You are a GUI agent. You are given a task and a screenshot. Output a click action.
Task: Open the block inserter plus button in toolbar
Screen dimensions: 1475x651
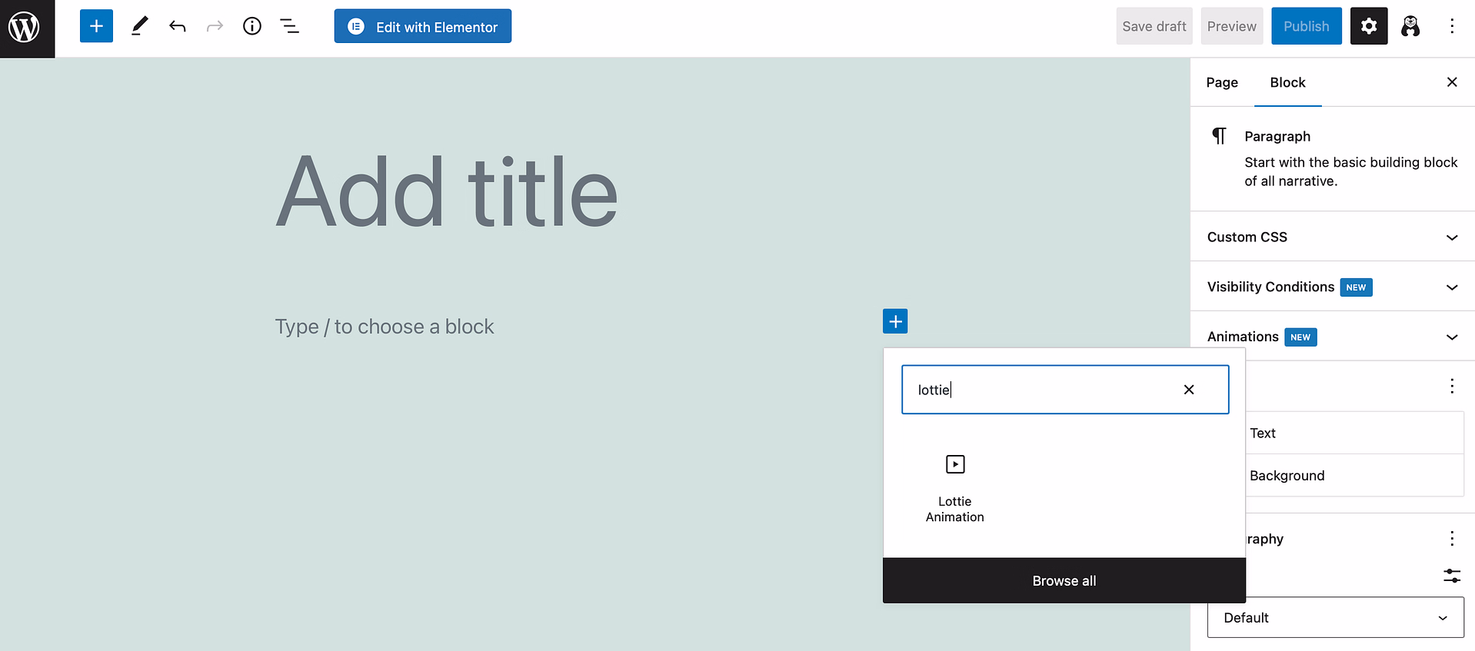point(96,26)
